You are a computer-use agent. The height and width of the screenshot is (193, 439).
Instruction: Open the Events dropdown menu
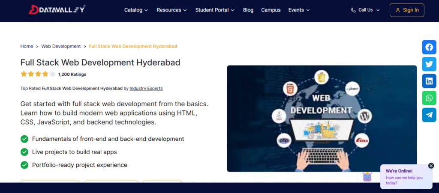pyautogui.click(x=299, y=10)
